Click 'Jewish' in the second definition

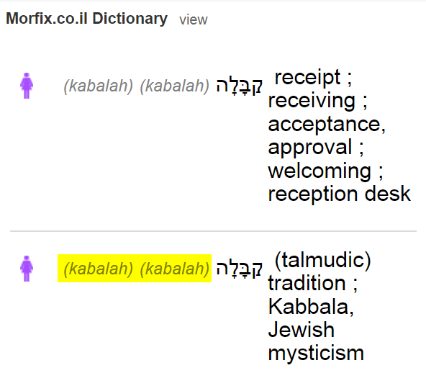click(302, 330)
